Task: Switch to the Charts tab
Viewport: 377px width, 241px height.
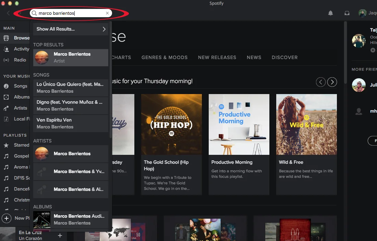Action: 121,58
